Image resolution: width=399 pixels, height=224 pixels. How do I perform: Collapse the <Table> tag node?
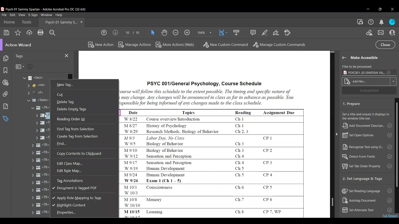[29, 100]
